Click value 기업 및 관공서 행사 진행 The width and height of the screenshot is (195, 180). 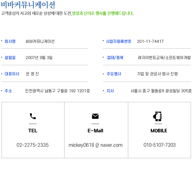(x=157, y=74)
